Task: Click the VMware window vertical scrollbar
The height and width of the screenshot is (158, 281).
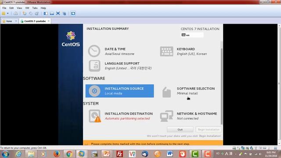Action: point(279,84)
